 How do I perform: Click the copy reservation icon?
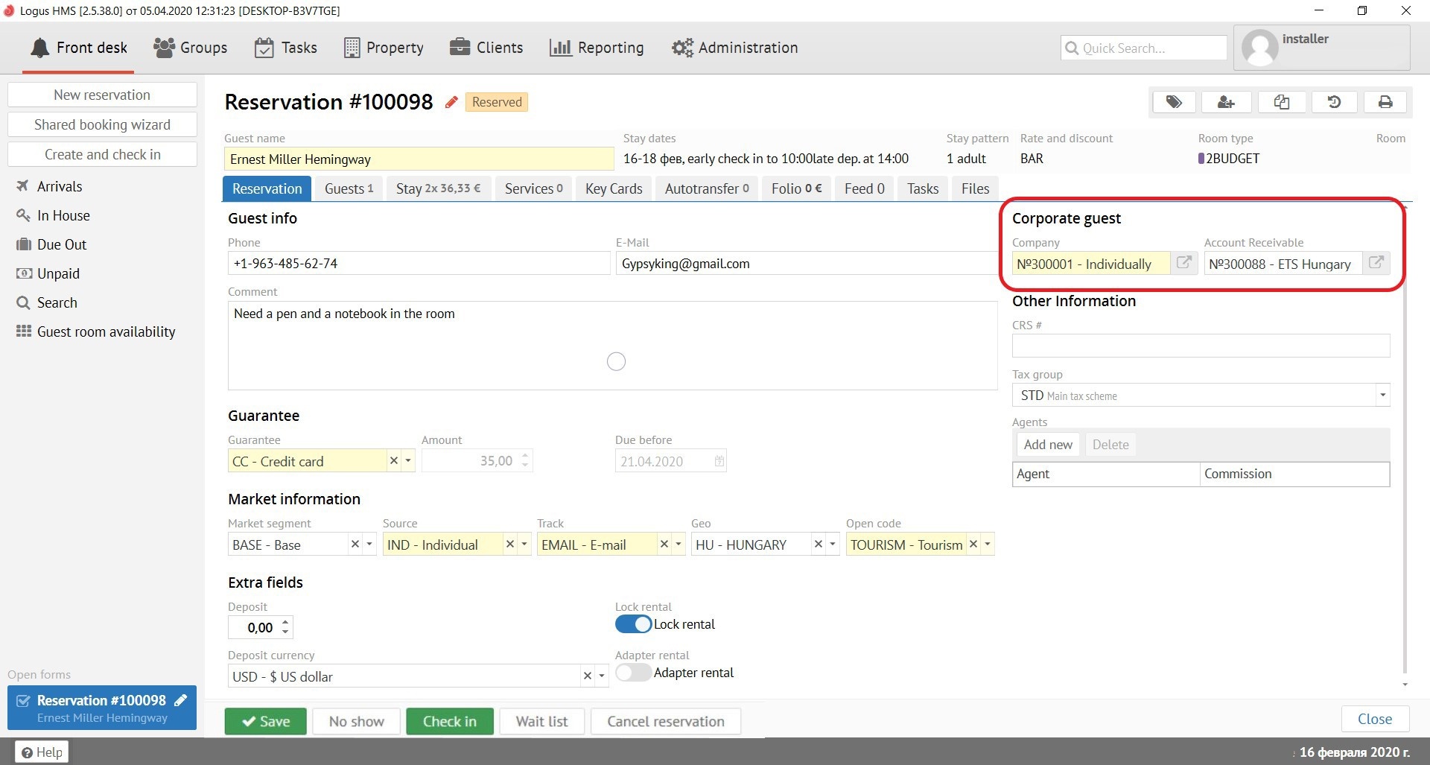[x=1281, y=102]
